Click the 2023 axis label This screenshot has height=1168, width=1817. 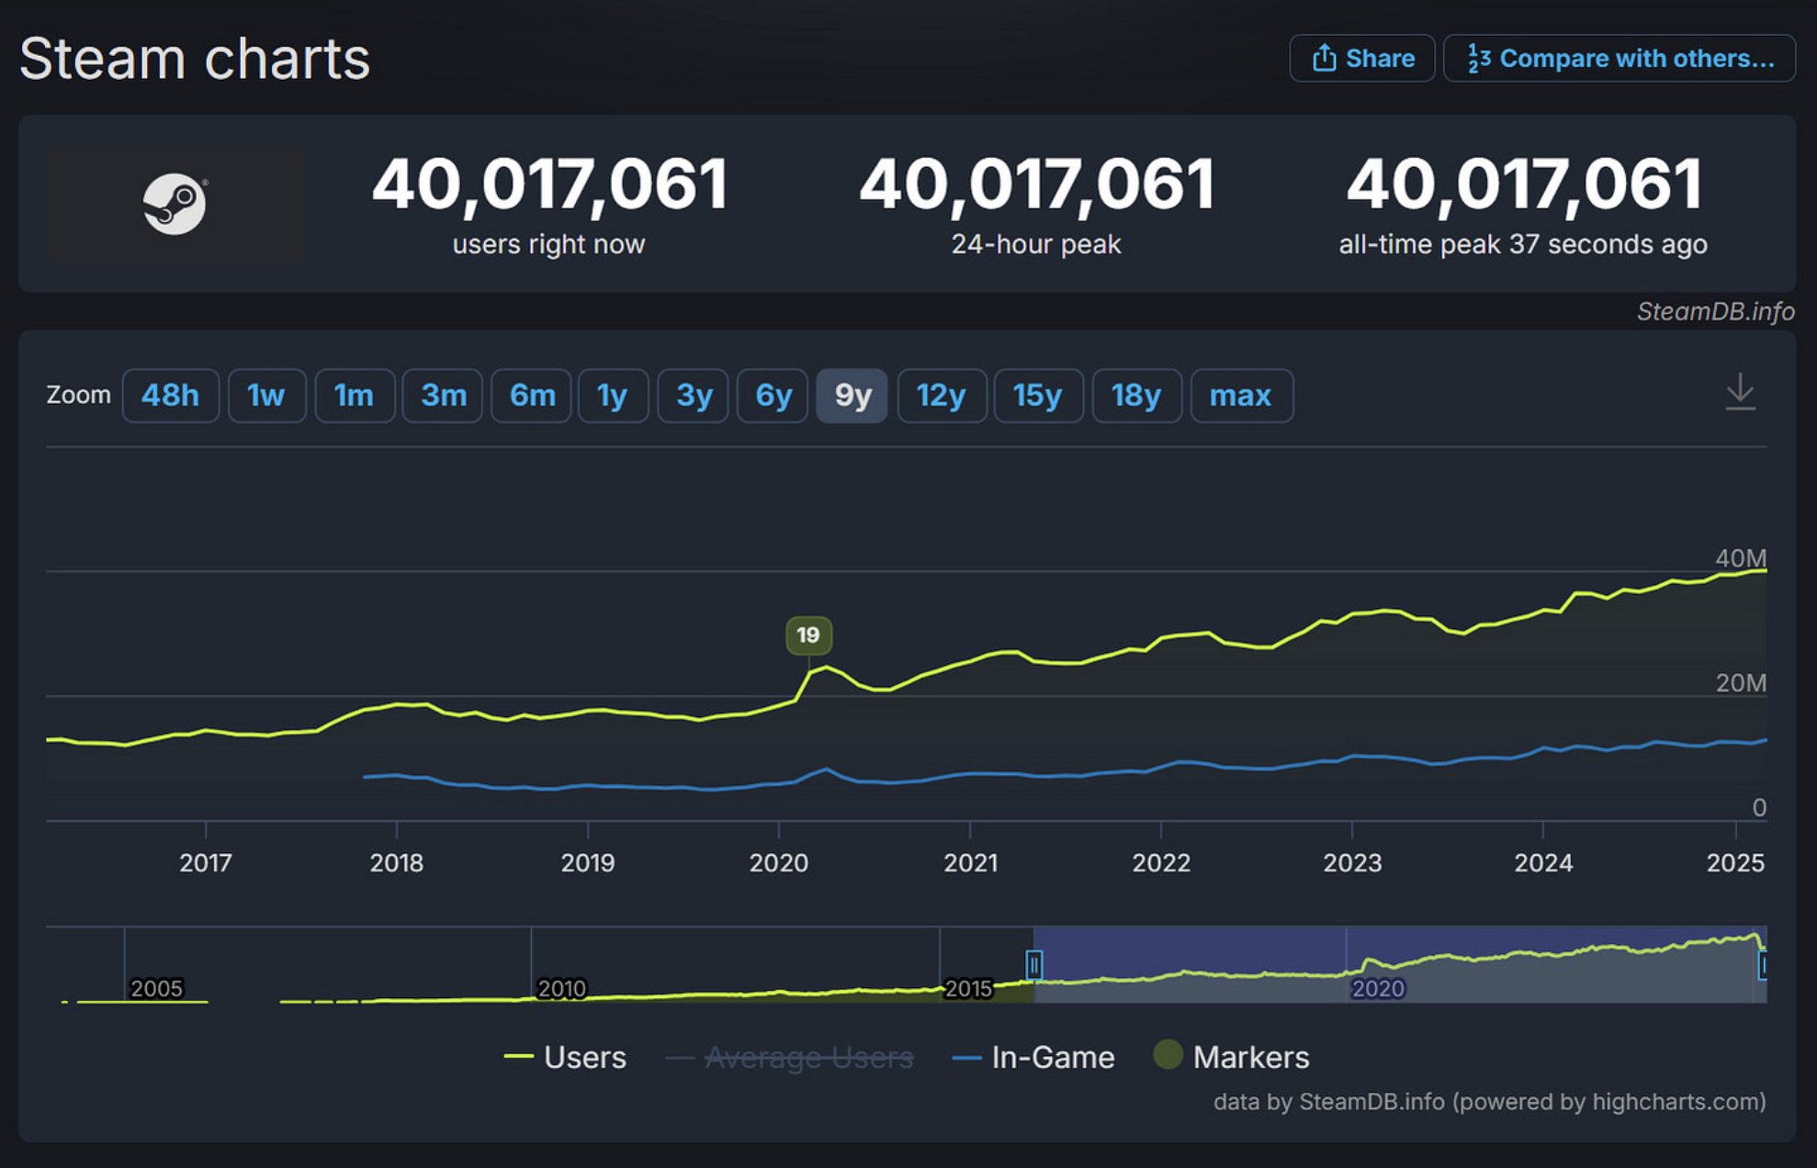pos(1352,863)
